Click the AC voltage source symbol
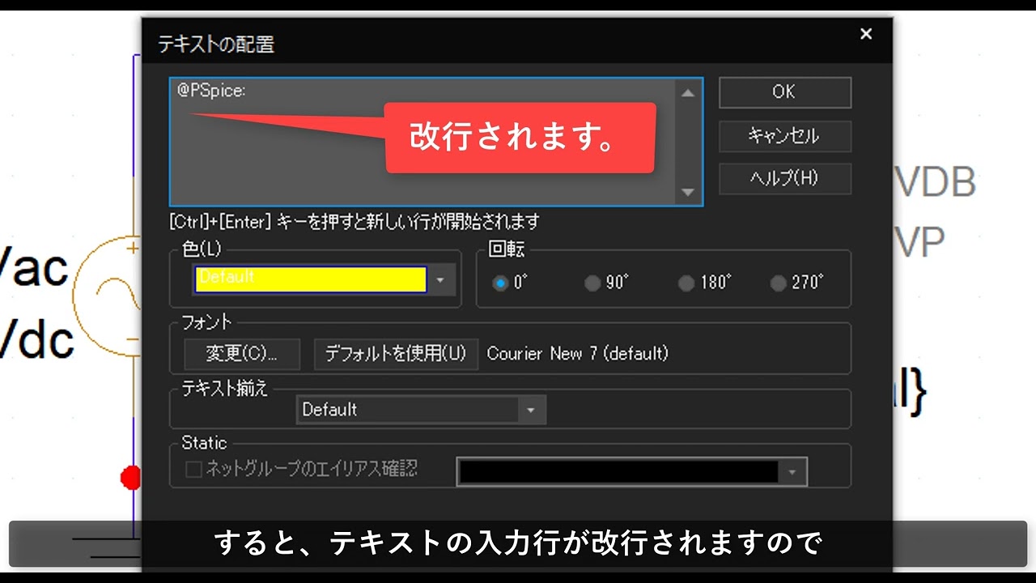 [106, 296]
